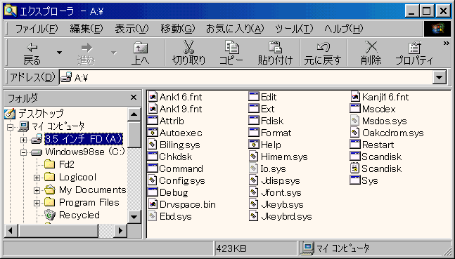
Task: Click the Forward (進む) toolbar button
Action: click(x=86, y=53)
